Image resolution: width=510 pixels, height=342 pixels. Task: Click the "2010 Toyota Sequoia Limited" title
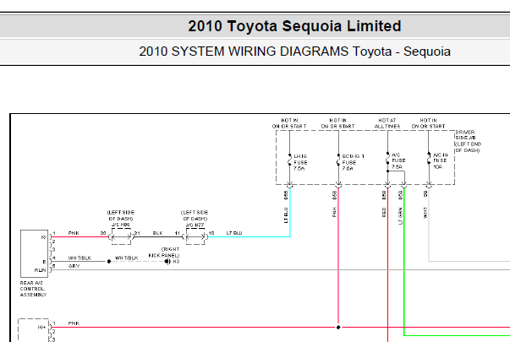pos(294,26)
